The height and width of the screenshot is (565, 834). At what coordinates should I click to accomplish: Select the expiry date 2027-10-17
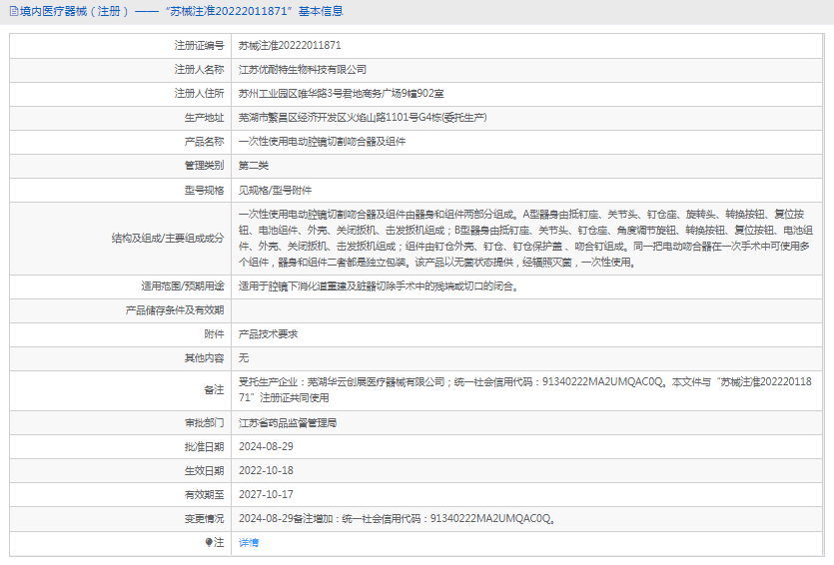266,495
